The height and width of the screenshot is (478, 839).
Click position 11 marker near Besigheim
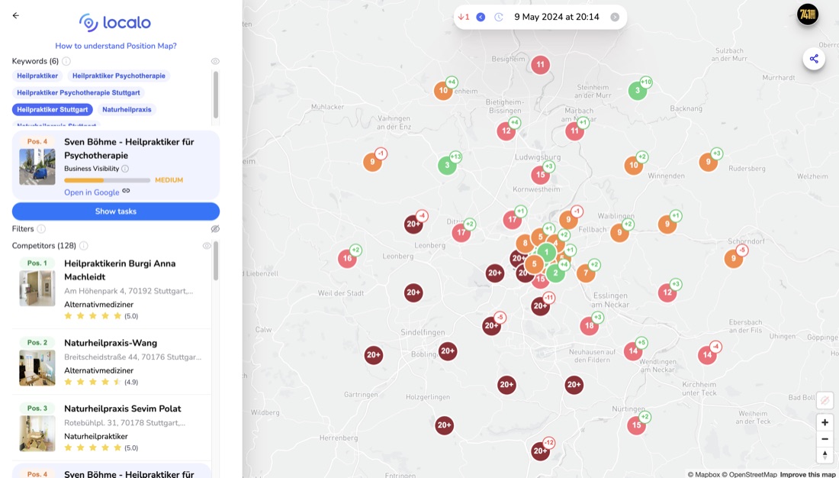coord(541,65)
